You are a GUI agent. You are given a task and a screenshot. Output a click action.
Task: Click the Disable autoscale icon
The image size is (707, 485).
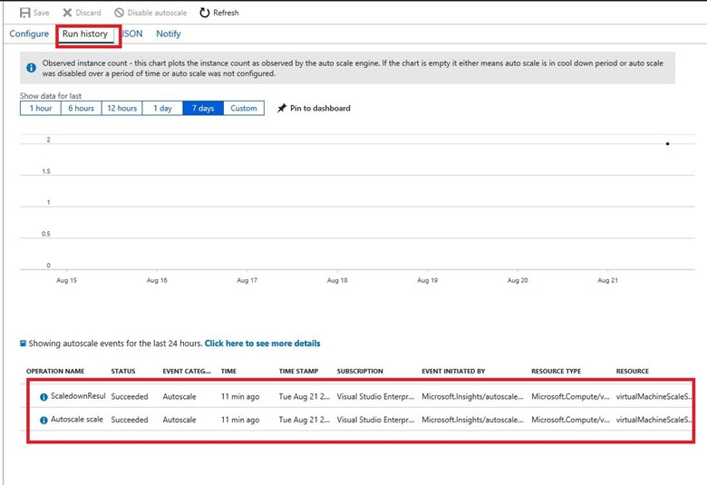[120, 13]
